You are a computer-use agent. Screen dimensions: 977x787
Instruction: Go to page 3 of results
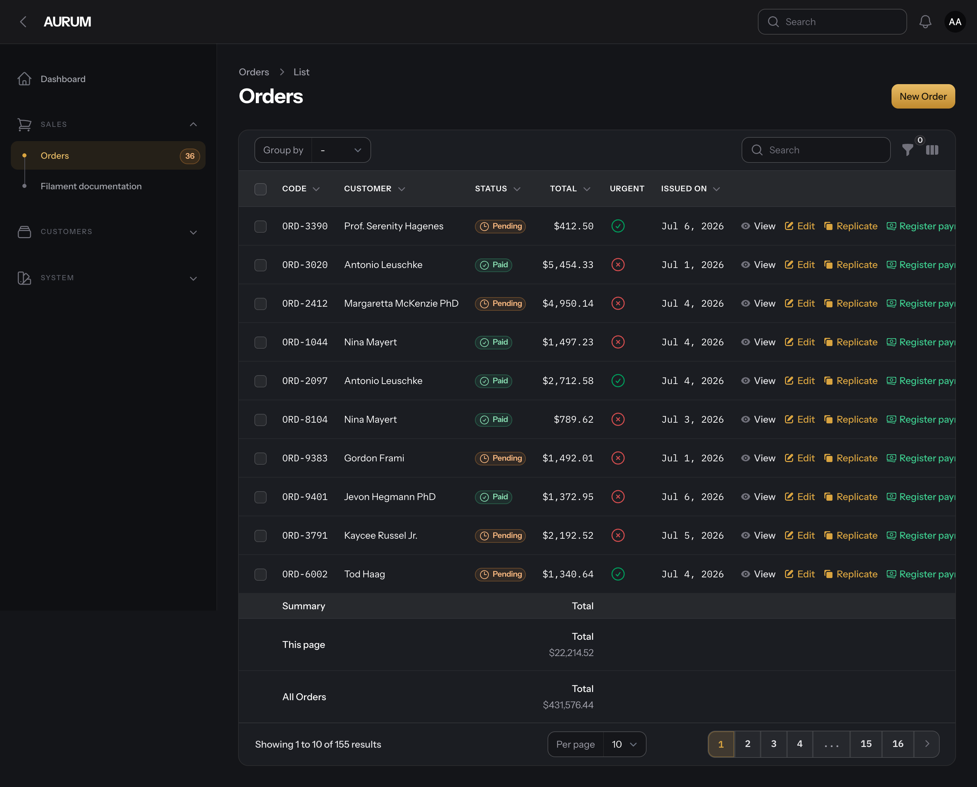coord(773,744)
